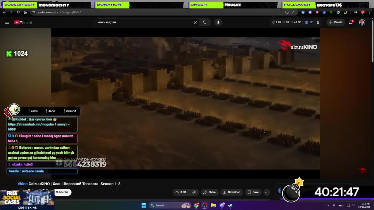The height and width of the screenshot is (210, 374).
Task: Open the list icon in stats bar
Action: click(311, 22)
